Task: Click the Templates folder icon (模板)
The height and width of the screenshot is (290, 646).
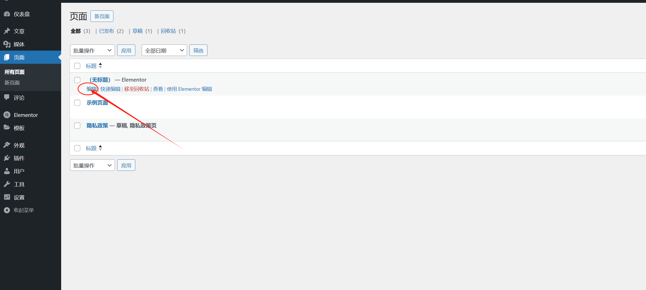Action: tap(7, 128)
